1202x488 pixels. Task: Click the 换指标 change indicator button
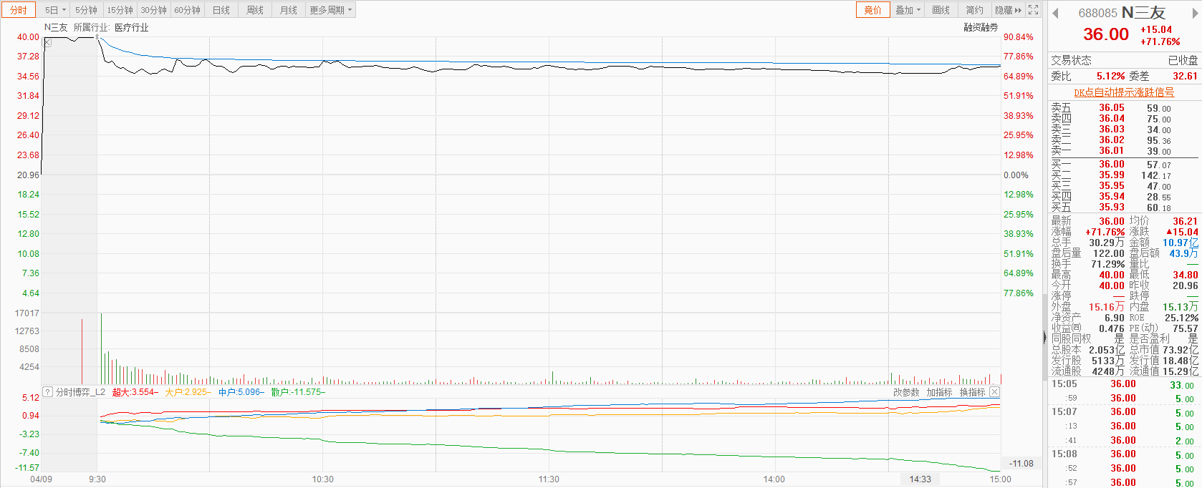click(x=972, y=392)
